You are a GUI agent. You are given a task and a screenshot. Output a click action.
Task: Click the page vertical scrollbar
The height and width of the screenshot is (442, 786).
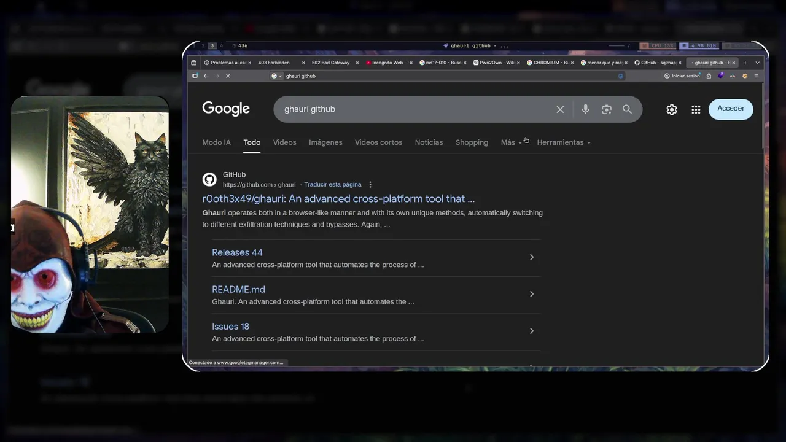(x=763, y=117)
